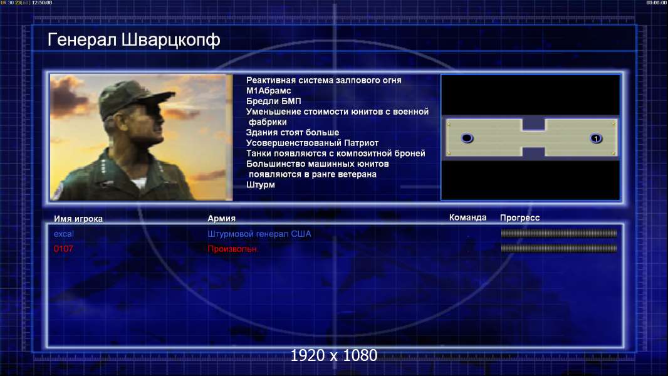Screen dimensions: 668x376
Task: Click army entry 'Произвольн'
Action: point(232,249)
